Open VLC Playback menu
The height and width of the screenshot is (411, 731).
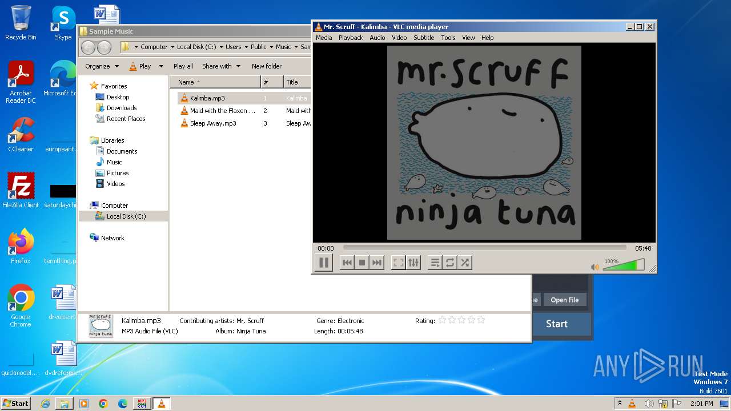[351, 38]
